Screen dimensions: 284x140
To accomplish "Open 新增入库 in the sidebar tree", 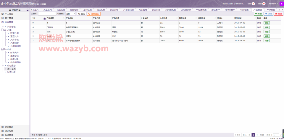I will click(x=14, y=33).
